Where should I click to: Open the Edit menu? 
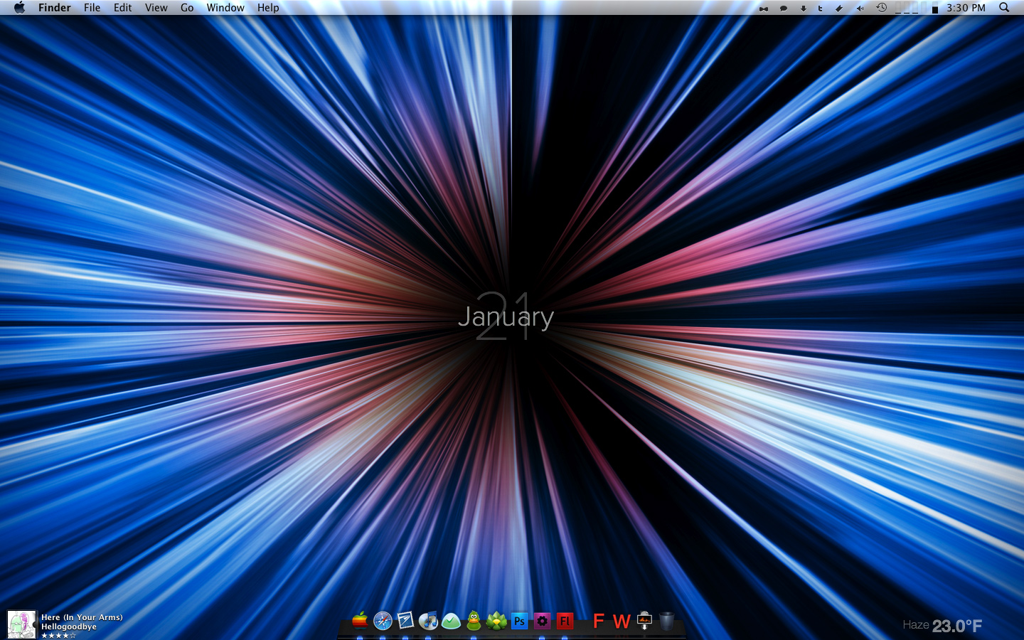tap(123, 8)
